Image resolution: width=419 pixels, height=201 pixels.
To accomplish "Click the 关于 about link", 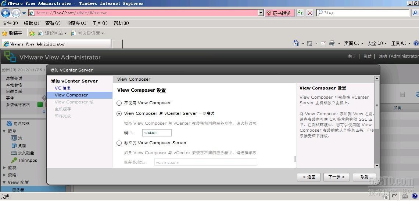I will pyautogui.click(x=352, y=56).
